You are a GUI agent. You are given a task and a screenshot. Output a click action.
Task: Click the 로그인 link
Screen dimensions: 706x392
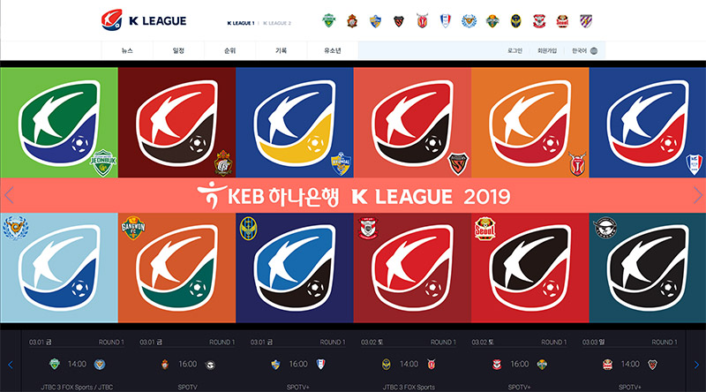tap(514, 51)
